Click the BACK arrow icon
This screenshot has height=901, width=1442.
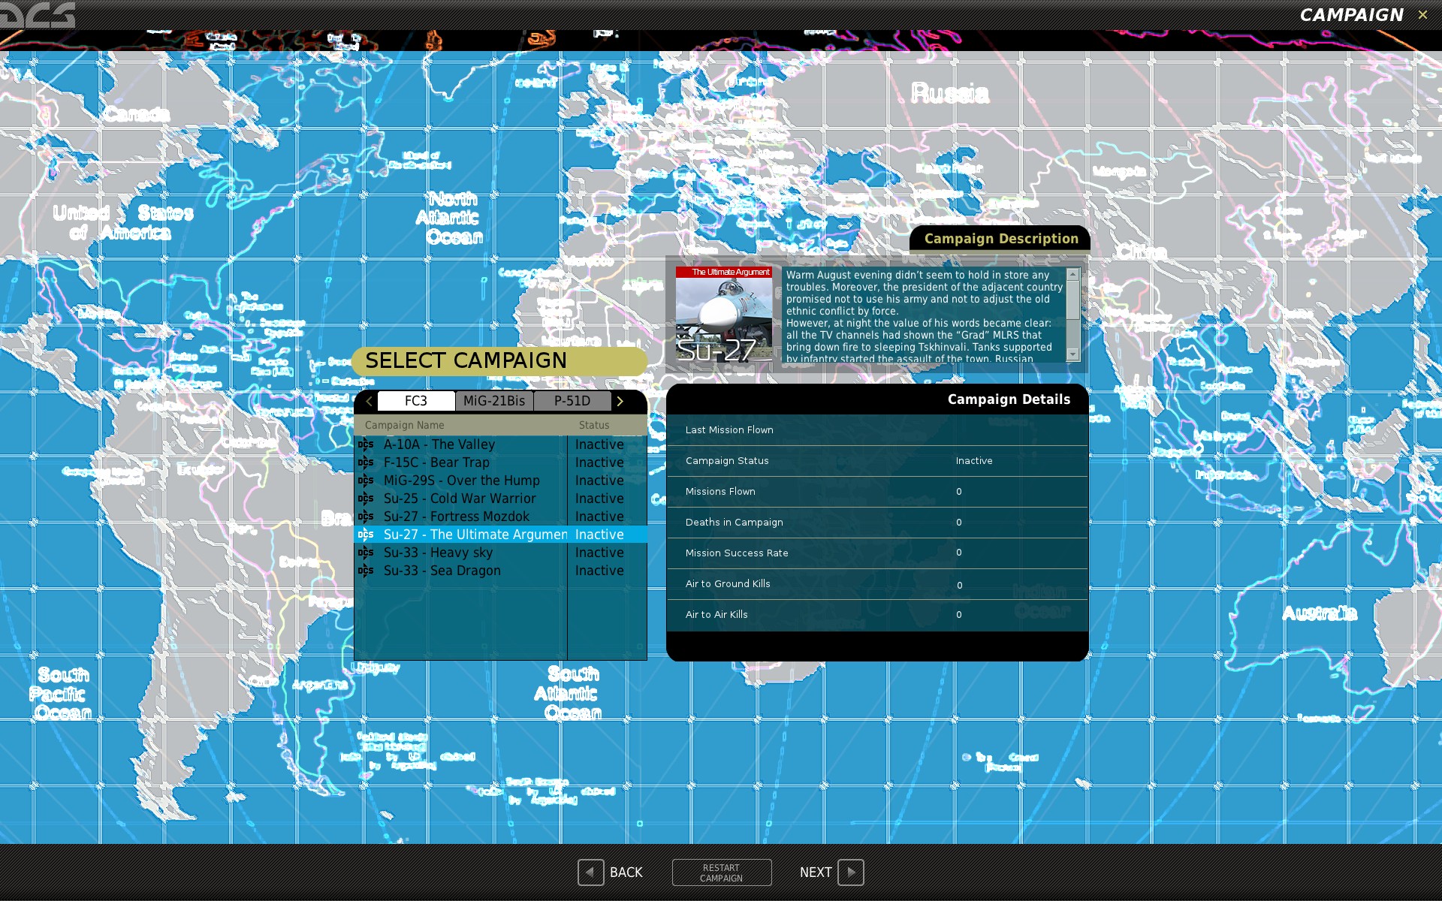[x=590, y=872]
